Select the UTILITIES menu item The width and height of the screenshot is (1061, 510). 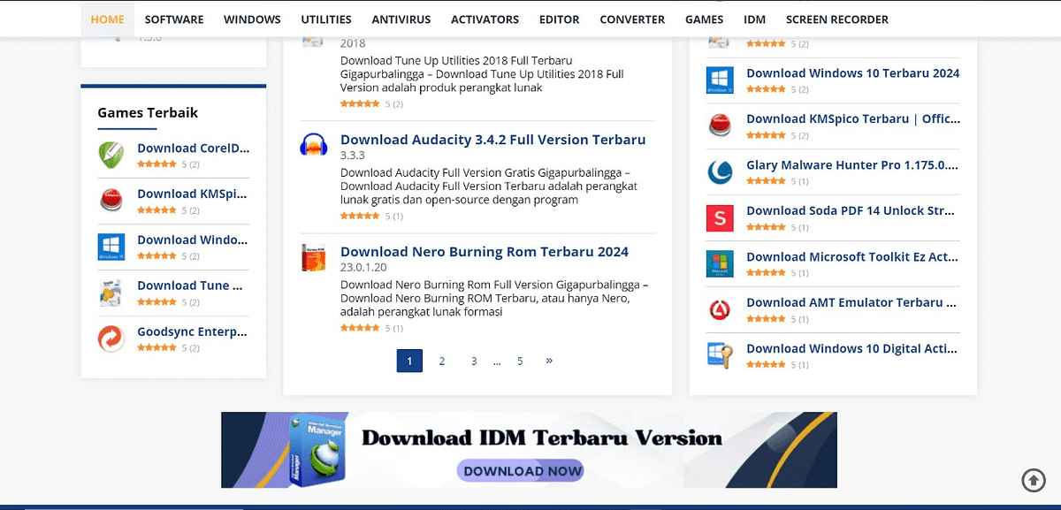[326, 19]
